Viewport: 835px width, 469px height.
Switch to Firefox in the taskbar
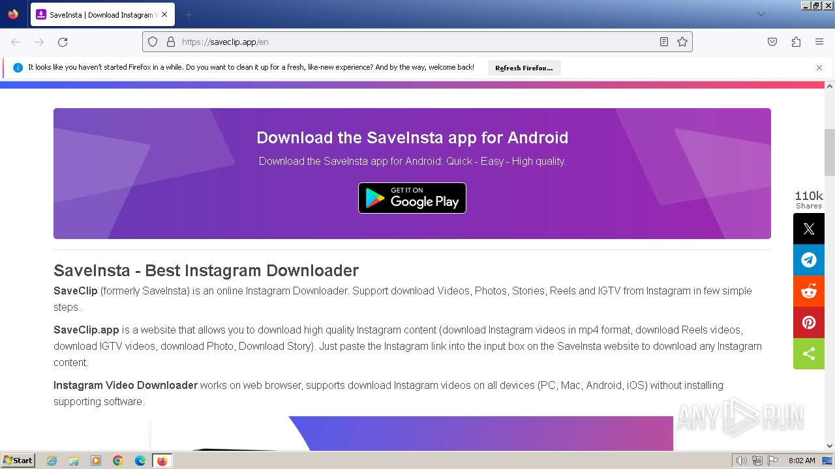162,461
